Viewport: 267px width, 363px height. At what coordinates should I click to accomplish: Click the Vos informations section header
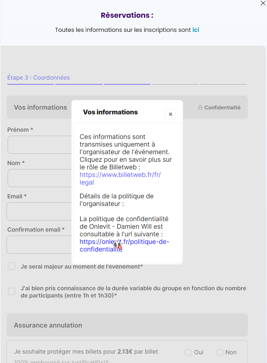tap(40, 107)
